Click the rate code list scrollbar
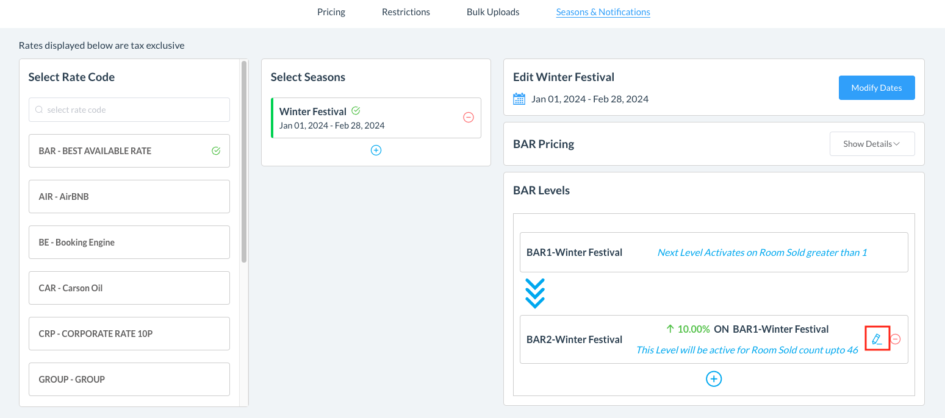Image resolution: width=945 pixels, height=418 pixels. point(244,161)
